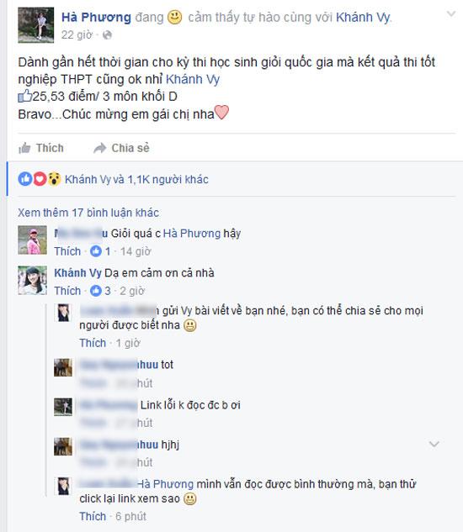Viewport: 463px width, 532px height.
Task: Click like count icon on Khánh Vy's comment
Action: pyautogui.click(x=96, y=291)
